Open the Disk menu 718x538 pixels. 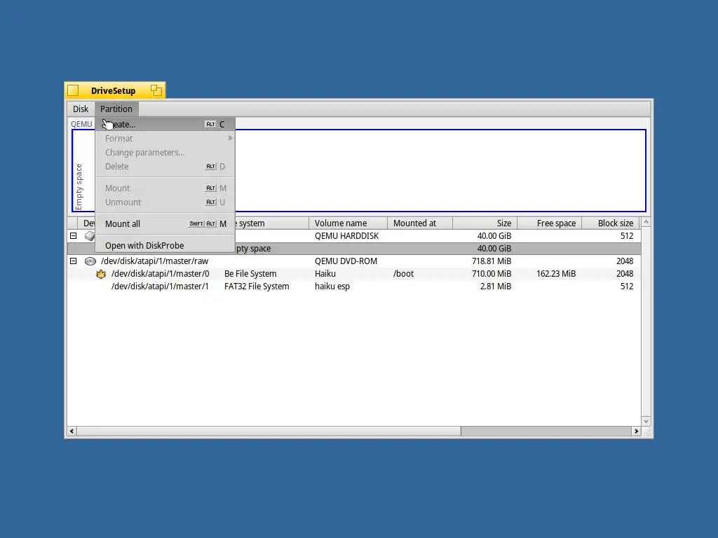pyautogui.click(x=80, y=109)
